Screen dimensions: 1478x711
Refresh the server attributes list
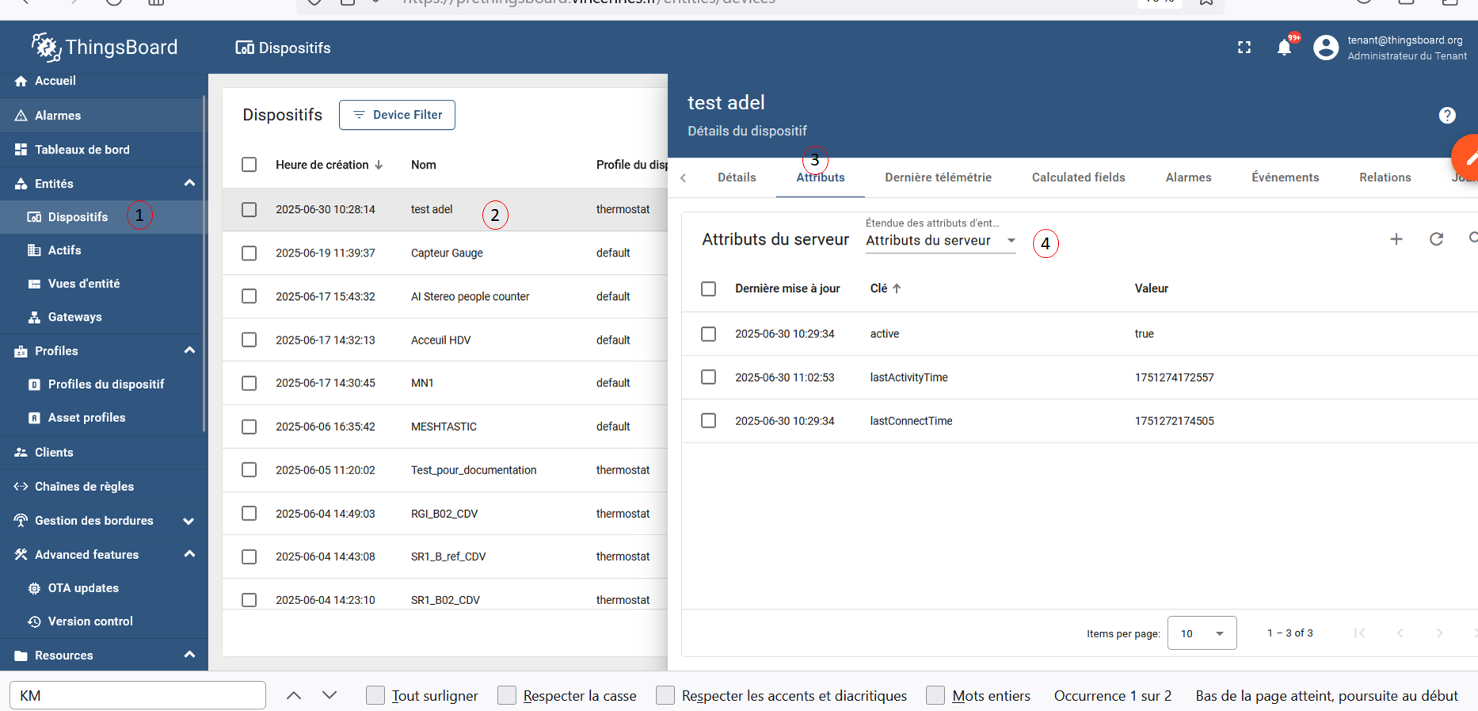point(1436,239)
